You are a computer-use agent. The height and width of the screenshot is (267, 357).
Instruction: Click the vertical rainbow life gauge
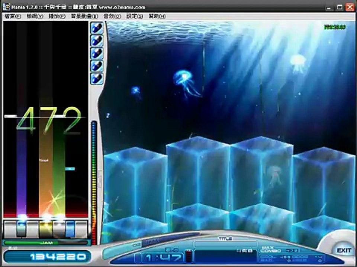click(94, 183)
